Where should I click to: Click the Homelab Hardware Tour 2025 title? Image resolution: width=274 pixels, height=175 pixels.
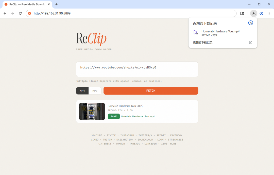pyautogui.click(x=125, y=106)
